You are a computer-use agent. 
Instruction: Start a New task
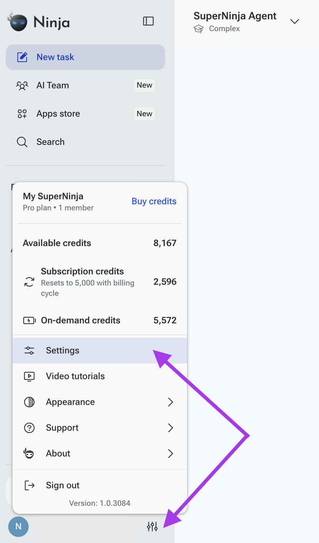pyautogui.click(x=85, y=57)
